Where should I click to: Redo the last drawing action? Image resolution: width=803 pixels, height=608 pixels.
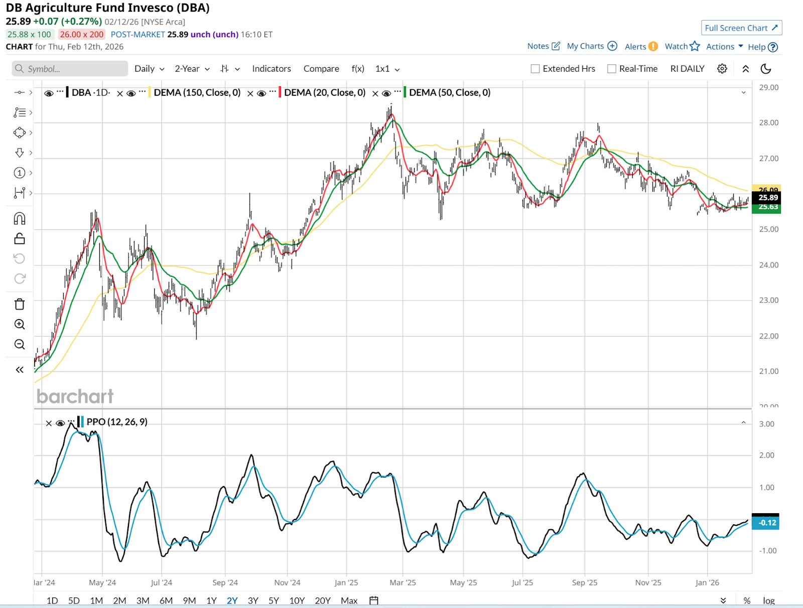(20, 278)
